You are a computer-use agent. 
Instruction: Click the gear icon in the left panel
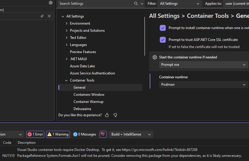click(x=51, y=3)
